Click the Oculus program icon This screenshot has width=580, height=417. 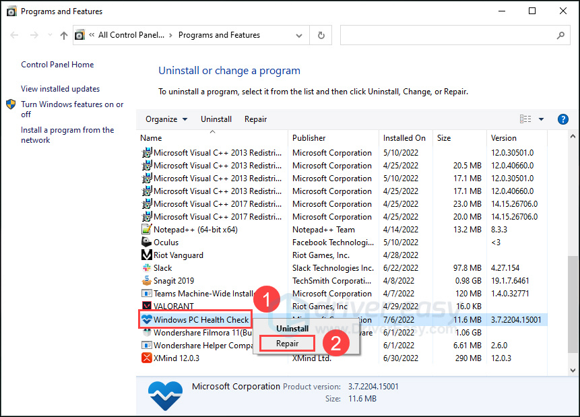tap(146, 242)
